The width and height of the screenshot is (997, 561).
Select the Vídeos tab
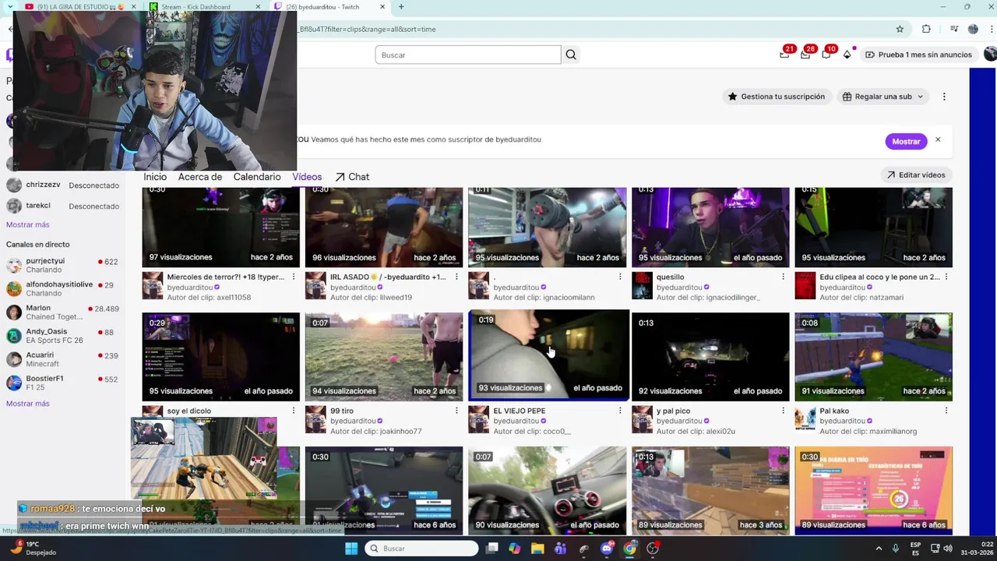(x=307, y=177)
